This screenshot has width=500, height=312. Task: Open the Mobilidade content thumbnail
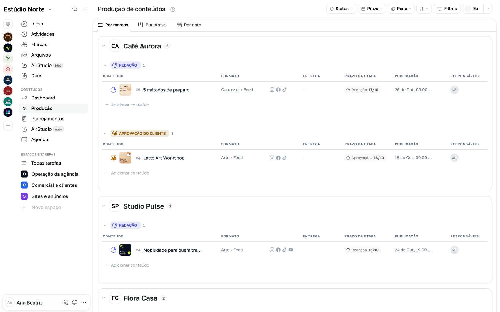[x=125, y=250]
